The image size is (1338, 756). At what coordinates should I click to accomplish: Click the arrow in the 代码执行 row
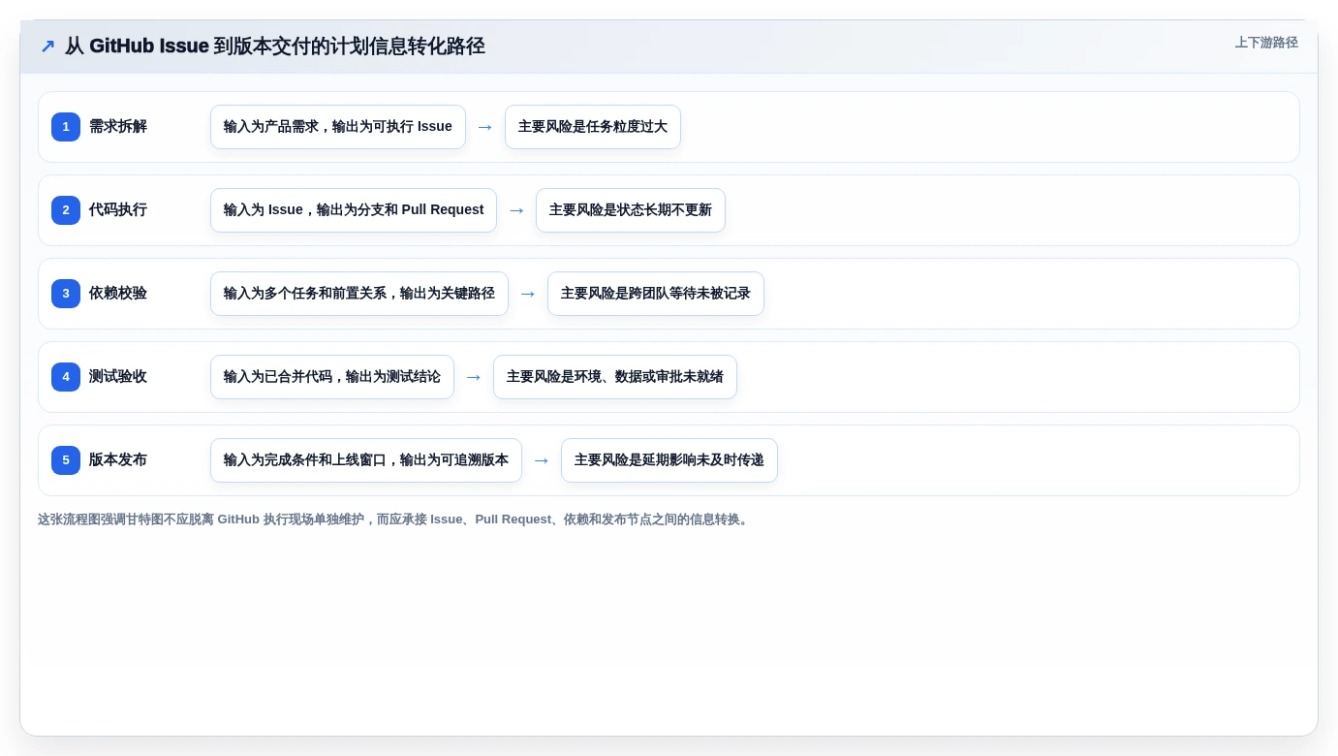coord(516,210)
